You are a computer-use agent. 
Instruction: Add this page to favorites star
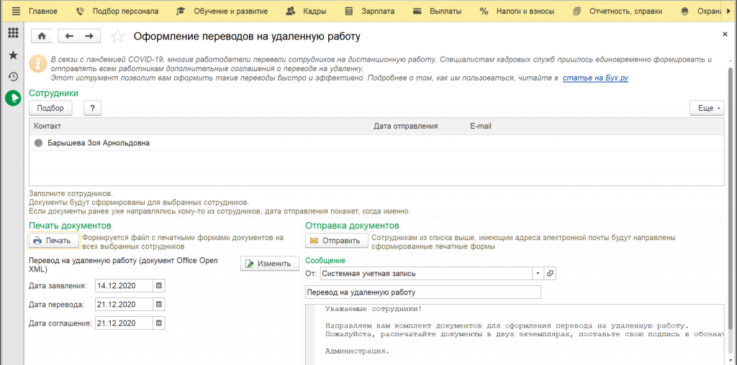(x=118, y=37)
